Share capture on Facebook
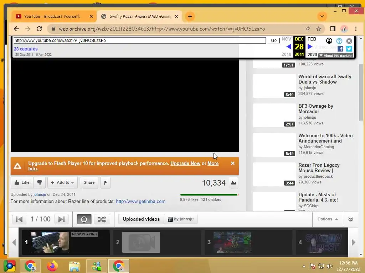The height and width of the screenshot is (273, 365). (x=340, y=49)
